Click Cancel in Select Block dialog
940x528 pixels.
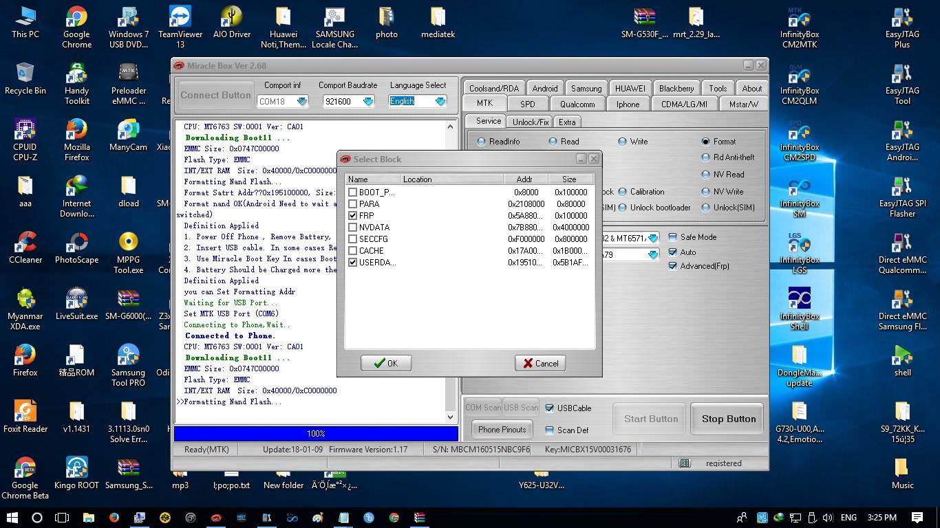[x=540, y=363]
